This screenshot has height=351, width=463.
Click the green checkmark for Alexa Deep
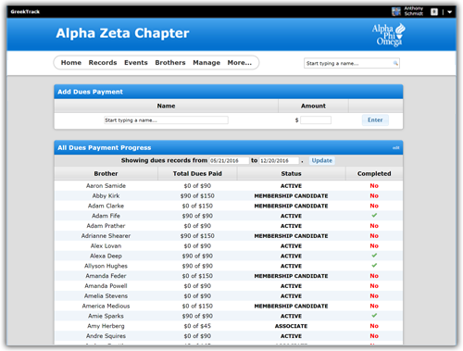point(374,256)
